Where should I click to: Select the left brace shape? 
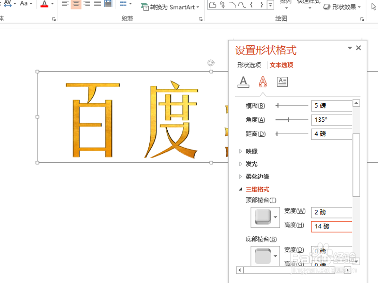click(251, 5)
